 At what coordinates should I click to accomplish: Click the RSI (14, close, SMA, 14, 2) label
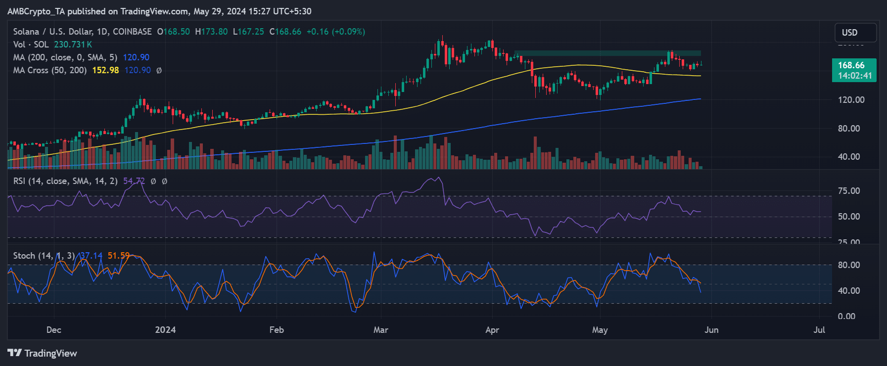[x=65, y=181]
